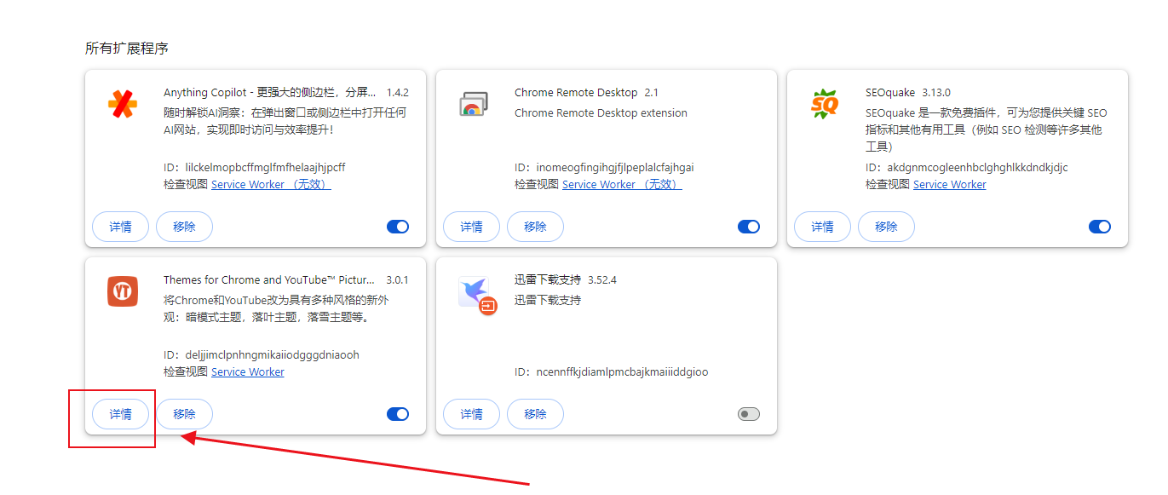Open 详情 for Themes for Chrome and YouTube
This screenshot has height=495, width=1168.
point(121,414)
